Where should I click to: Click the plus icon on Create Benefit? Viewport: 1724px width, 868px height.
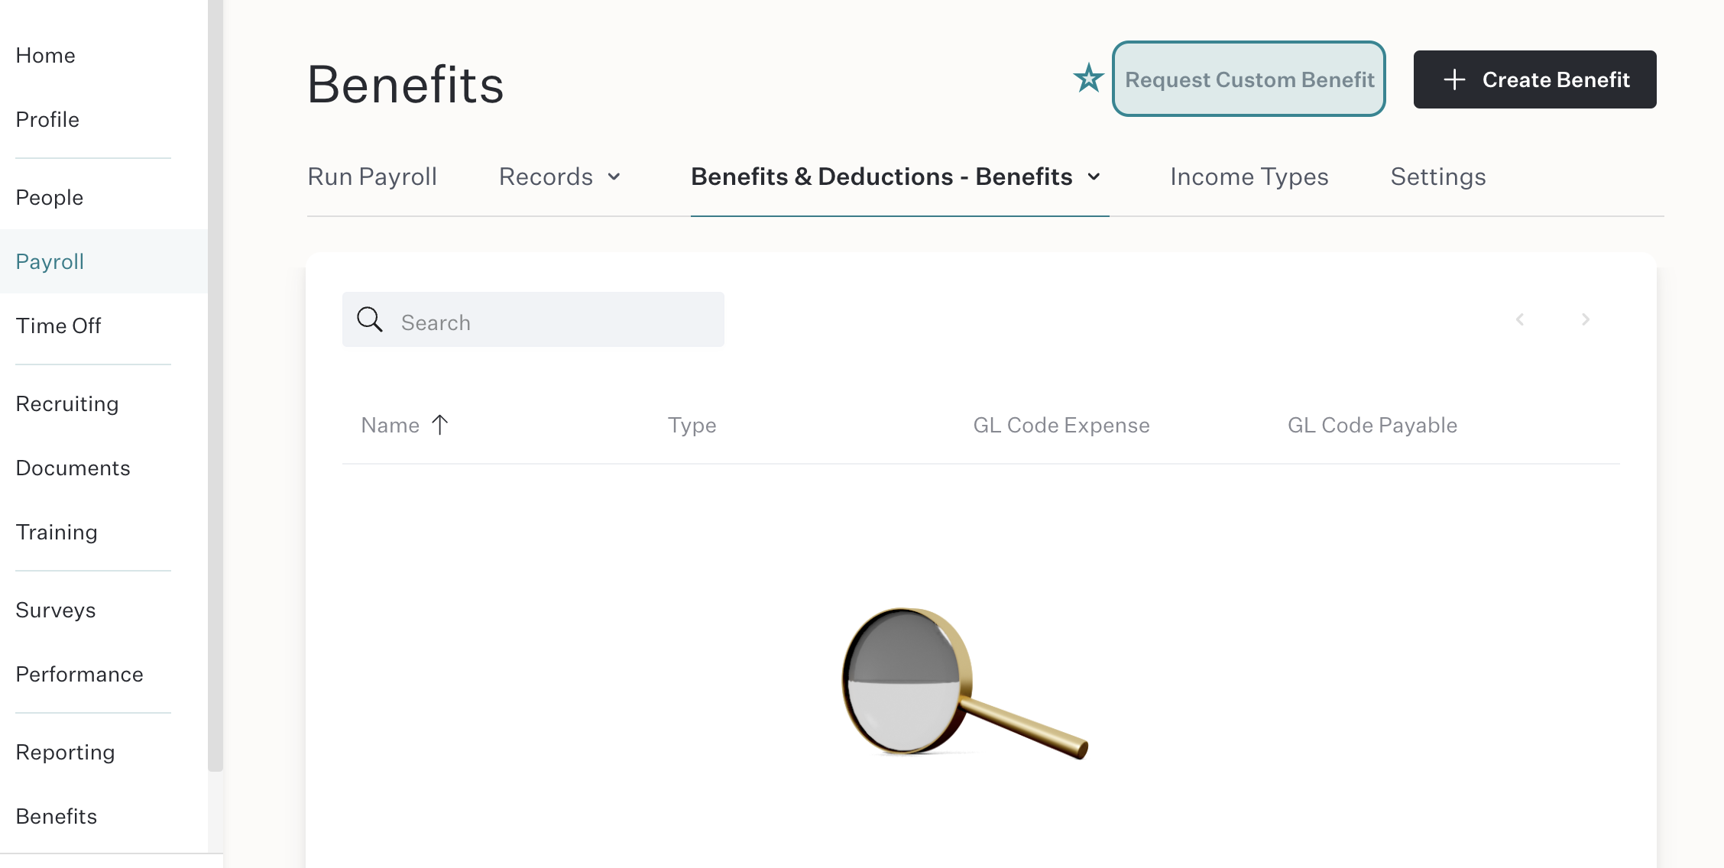click(x=1454, y=79)
